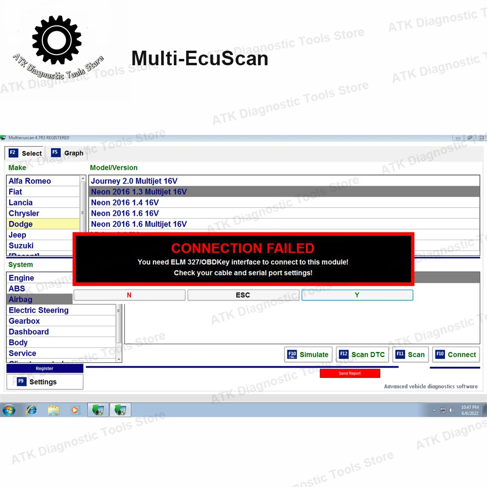Click the F9 icon beside Settings

tap(21, 381)
